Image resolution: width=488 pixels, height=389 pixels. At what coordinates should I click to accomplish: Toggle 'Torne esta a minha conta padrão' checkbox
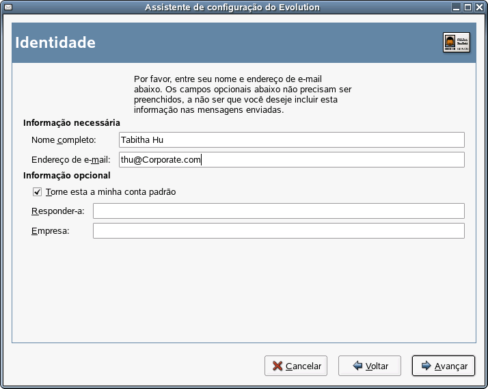[x=37, y=192]
